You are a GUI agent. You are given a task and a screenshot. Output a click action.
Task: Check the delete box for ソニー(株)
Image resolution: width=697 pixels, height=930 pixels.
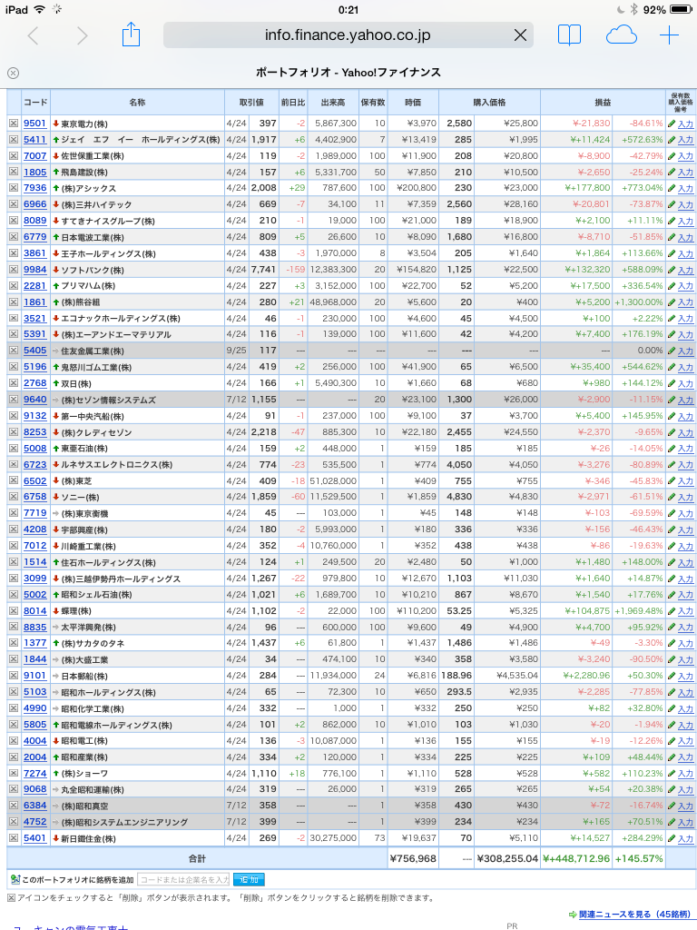point(13,497)
